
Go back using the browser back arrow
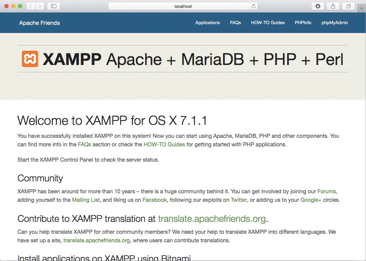[x=31, y=6]
